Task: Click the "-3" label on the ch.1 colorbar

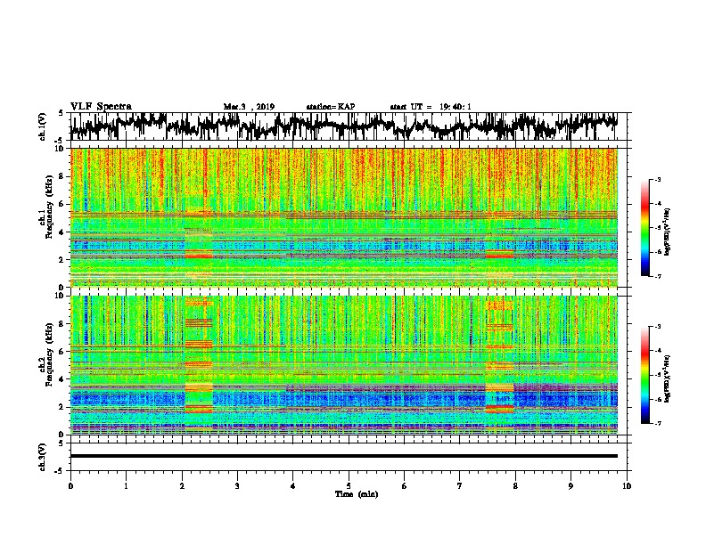Action: [x=658, y=179]
